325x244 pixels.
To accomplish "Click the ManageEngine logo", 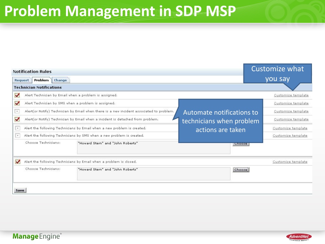I will (37, 236).
